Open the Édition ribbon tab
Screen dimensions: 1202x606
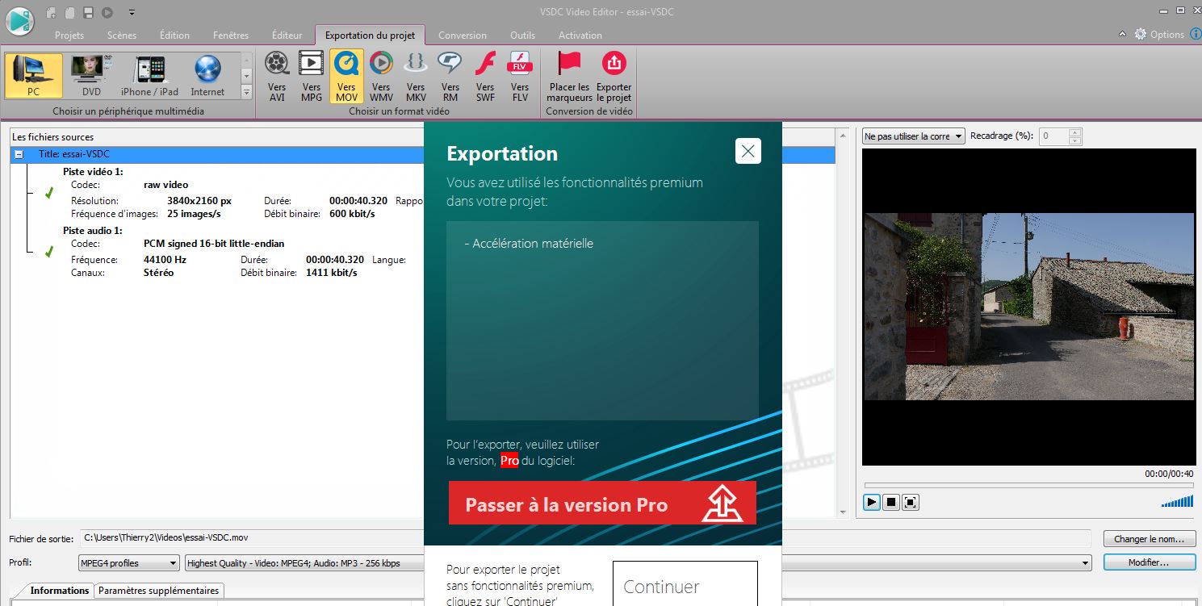(174, 36)
